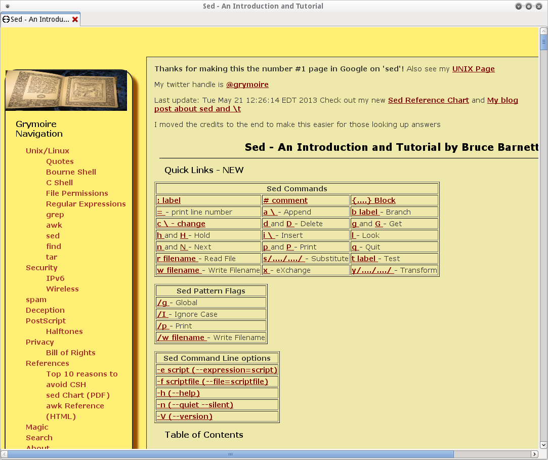The width and height of the screenshot is (548, 460).
Task: Click the horizontal scrollbar right arrow
Action: tap(535, 454)
